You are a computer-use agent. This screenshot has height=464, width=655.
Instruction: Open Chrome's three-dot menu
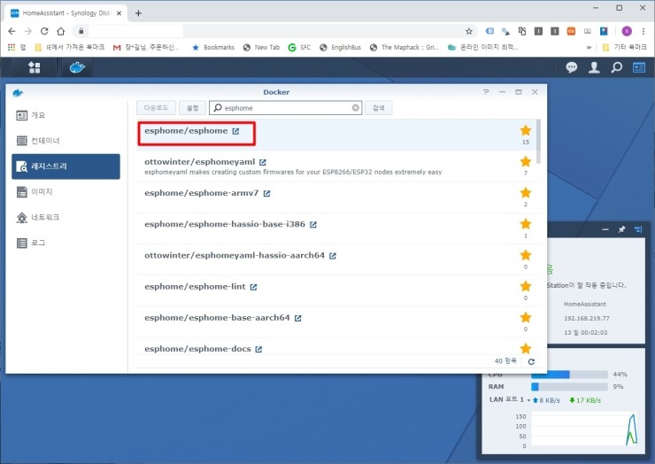[643, 31]
